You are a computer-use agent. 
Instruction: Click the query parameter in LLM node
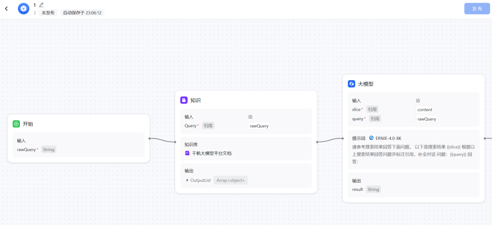click(358, 118)
